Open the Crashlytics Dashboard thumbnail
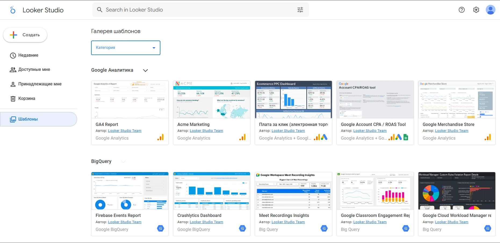500x243 pixels. (212, 191)
